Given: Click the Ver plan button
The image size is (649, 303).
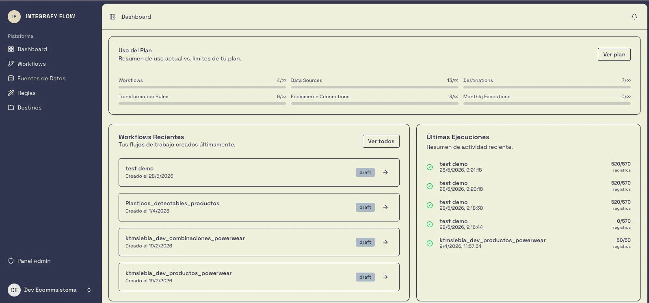Looking at the screenshot, I should [614, 54].
